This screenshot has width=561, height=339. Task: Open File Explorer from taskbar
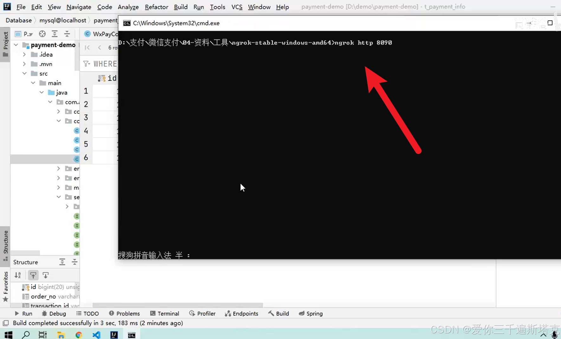click(x=61, y=335)
